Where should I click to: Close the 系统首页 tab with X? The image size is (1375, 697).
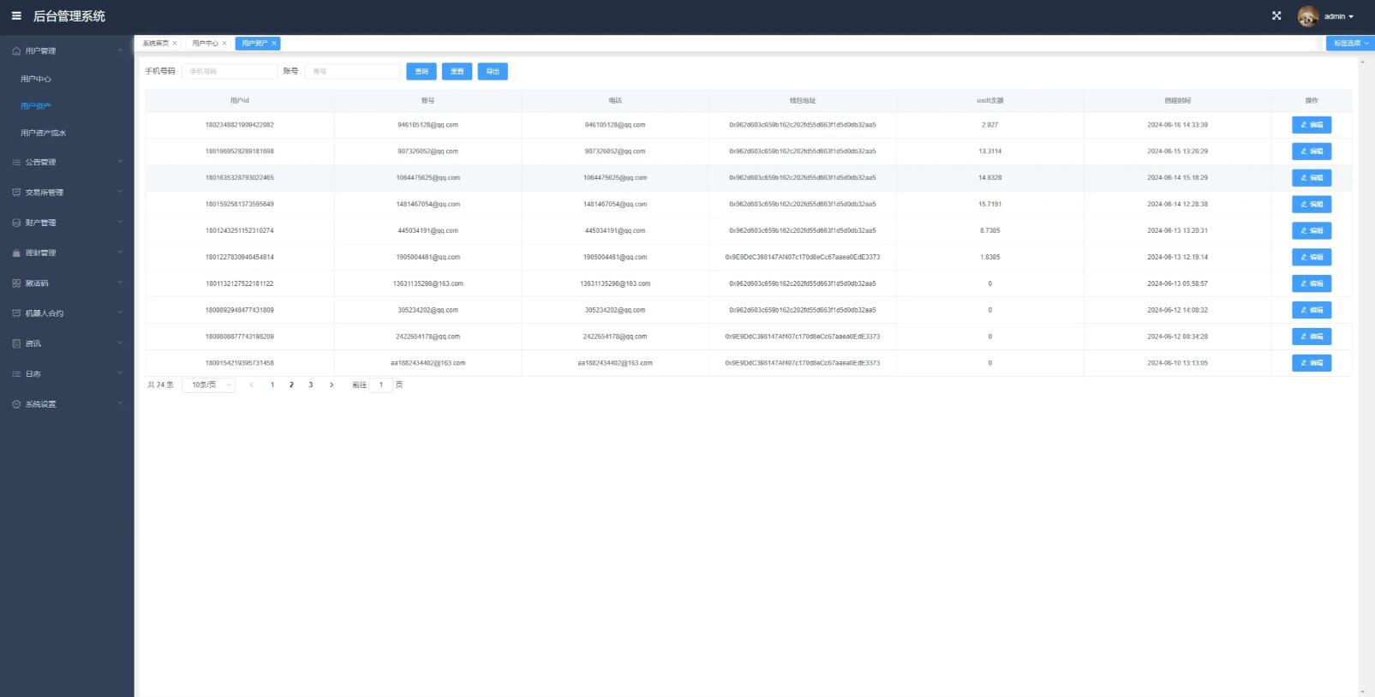[175, 44]
